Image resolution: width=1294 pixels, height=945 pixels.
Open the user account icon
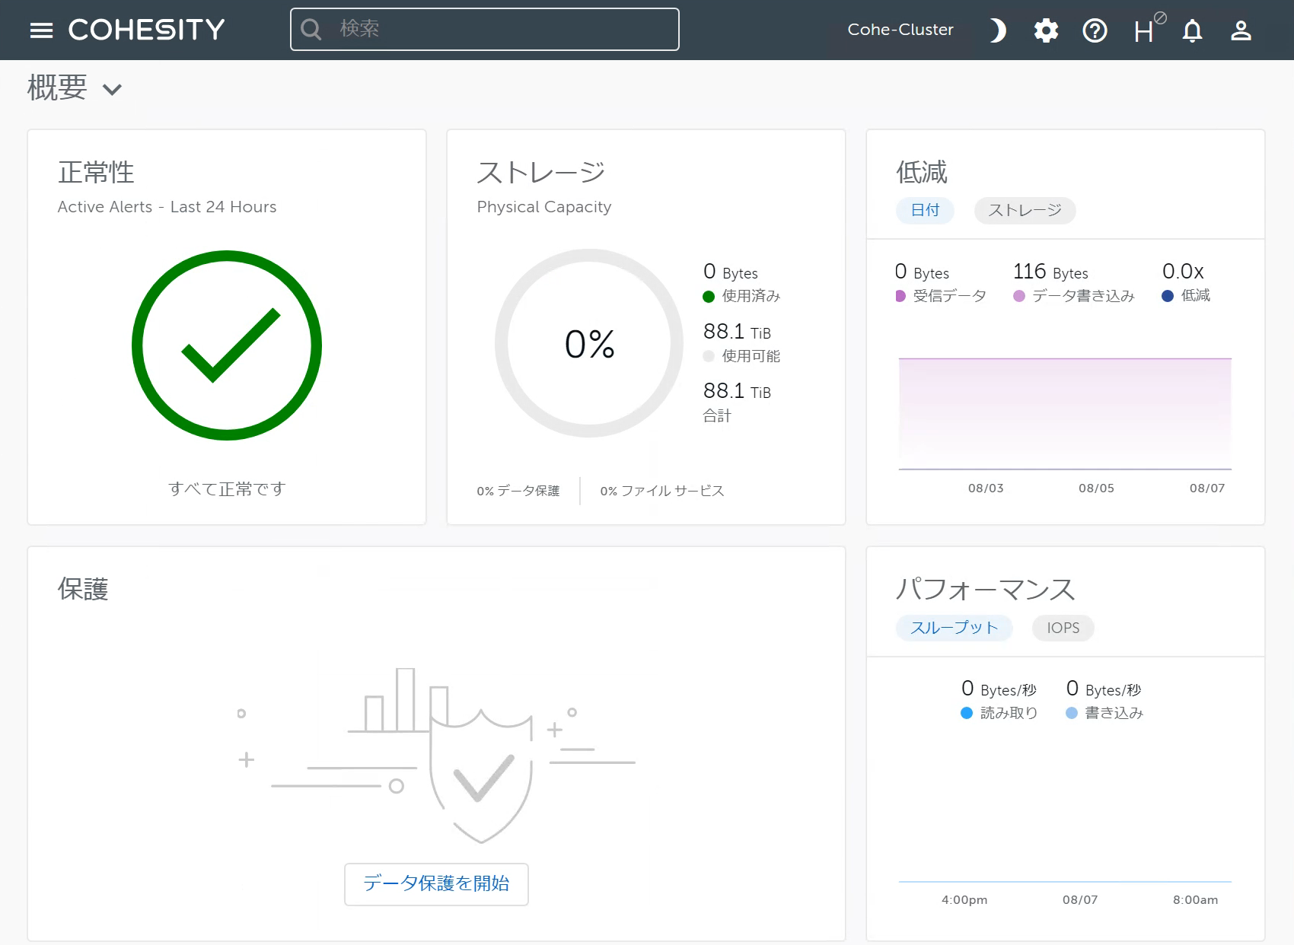click(1241, 30)
